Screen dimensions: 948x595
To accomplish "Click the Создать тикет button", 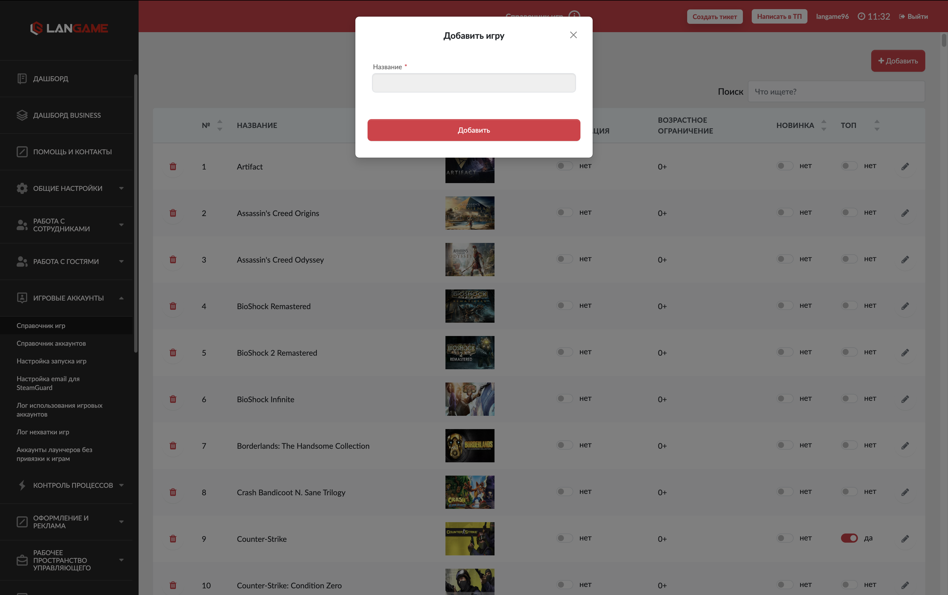I will 715,17.
